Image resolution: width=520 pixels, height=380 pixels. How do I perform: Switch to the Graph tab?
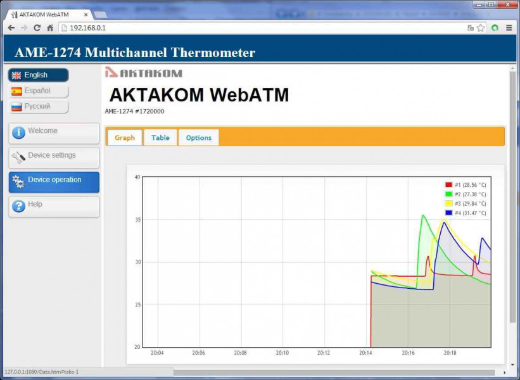pos(125,137)
